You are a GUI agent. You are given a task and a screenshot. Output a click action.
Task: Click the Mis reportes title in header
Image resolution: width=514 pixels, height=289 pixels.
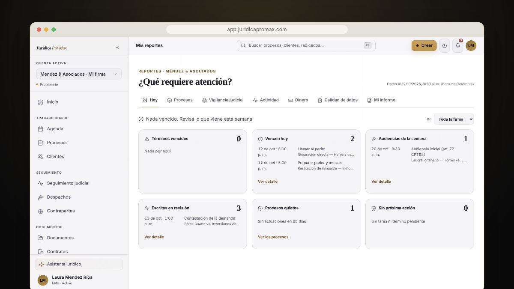(149, 45)
